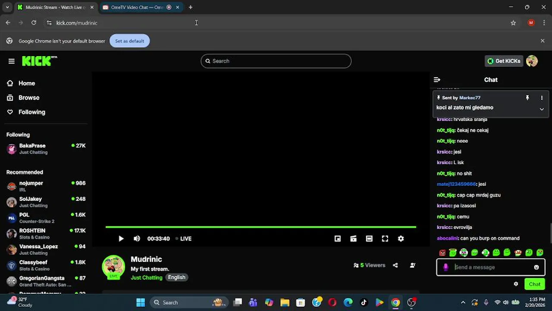Image resolution: width=552 pixels, height=311 pixels.
Task: Open the emoji picker in chat box
Action: tap(536, 267)
